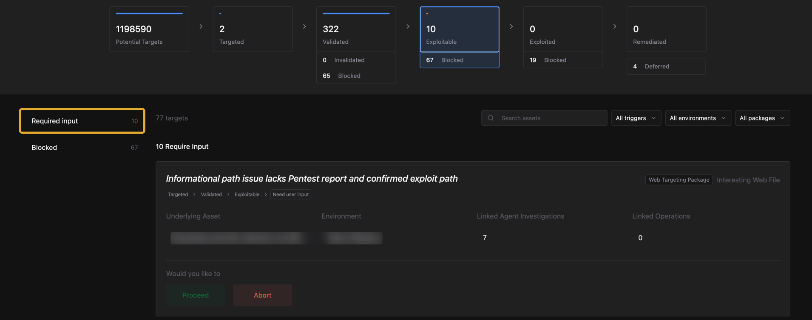The width and height of the screenshot is (812, 320).
Task: Click the Web Targeting Package tag
Action: tap(679, 180)
